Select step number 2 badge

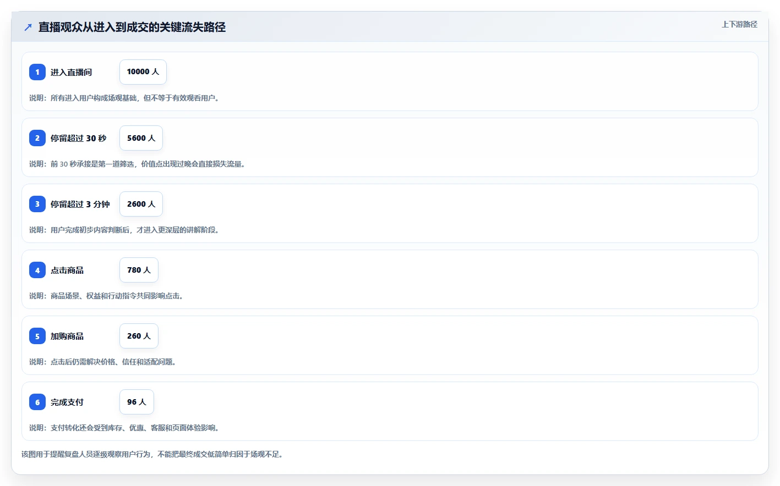[37, 138]
